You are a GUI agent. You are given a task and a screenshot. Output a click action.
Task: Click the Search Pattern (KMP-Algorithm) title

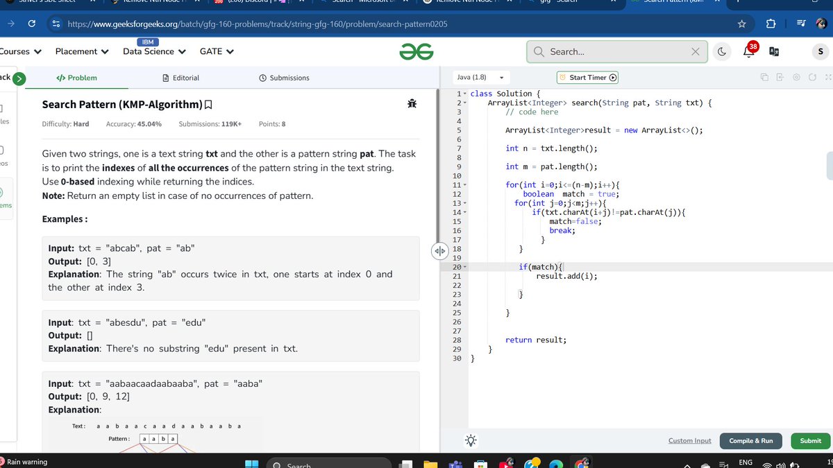click(x=122, y=105)
